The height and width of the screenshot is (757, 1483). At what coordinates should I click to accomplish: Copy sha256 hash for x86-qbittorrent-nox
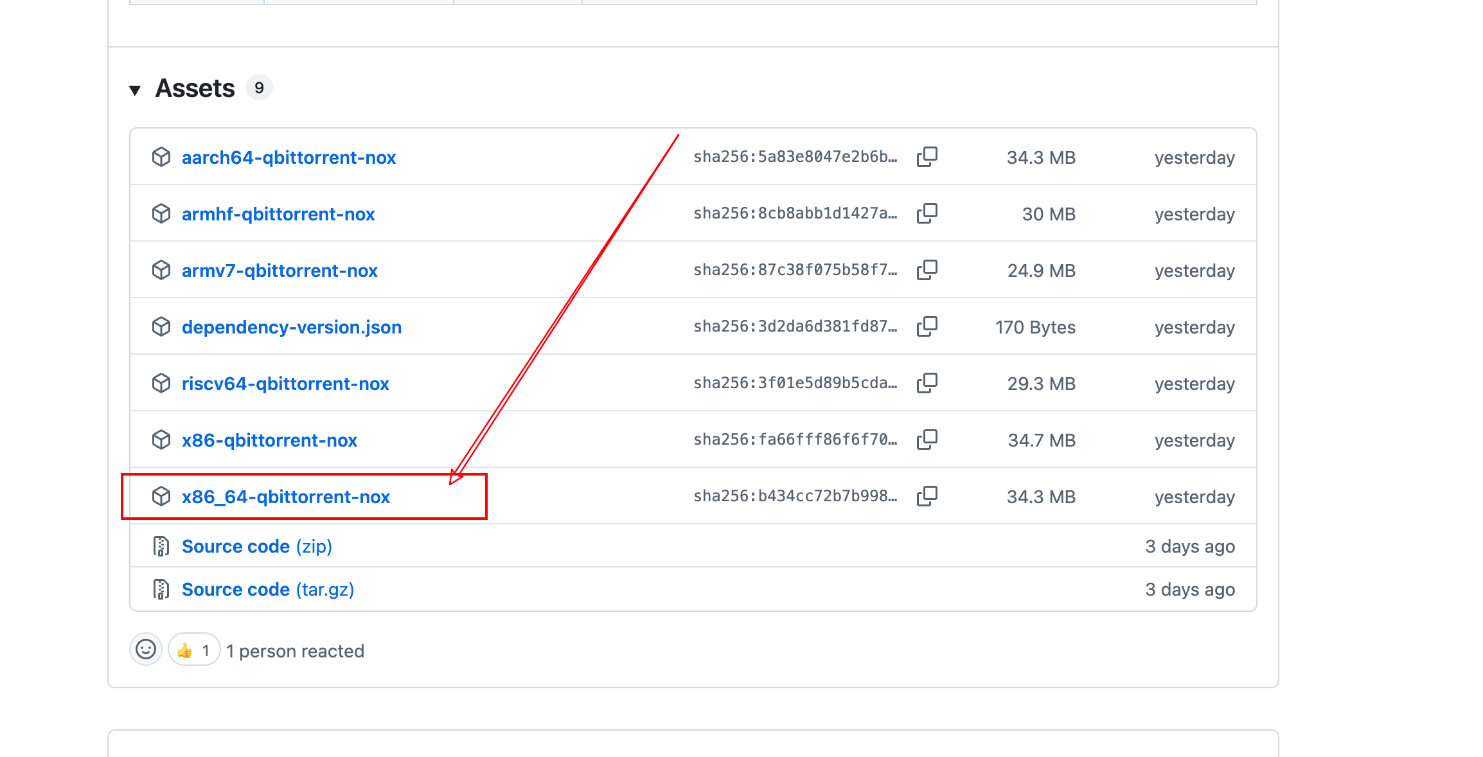click(927, 440)
